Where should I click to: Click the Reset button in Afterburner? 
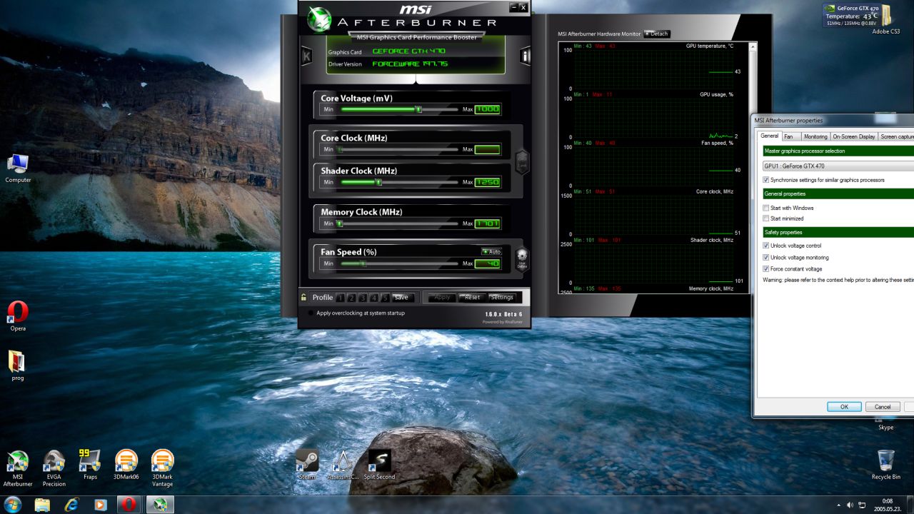[x=472, y=298]
